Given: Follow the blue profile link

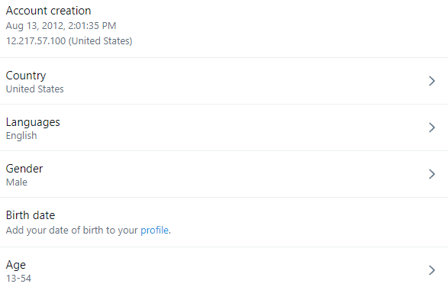Looking at the screenshot, I should (x=154, y=231).
